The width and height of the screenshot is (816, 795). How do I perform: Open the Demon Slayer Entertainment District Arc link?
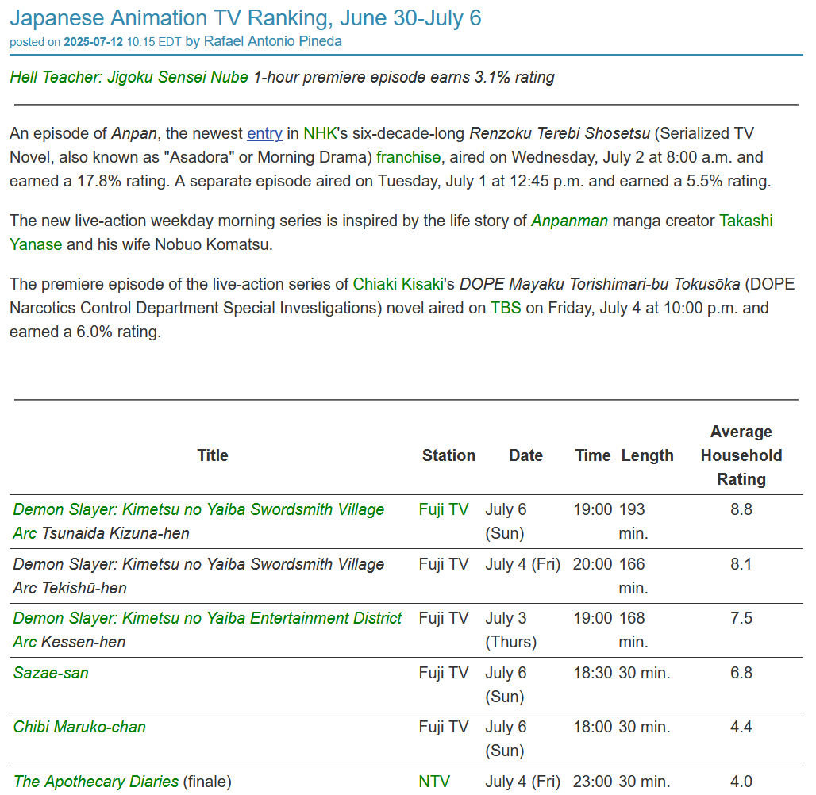[x=207, y=629]
